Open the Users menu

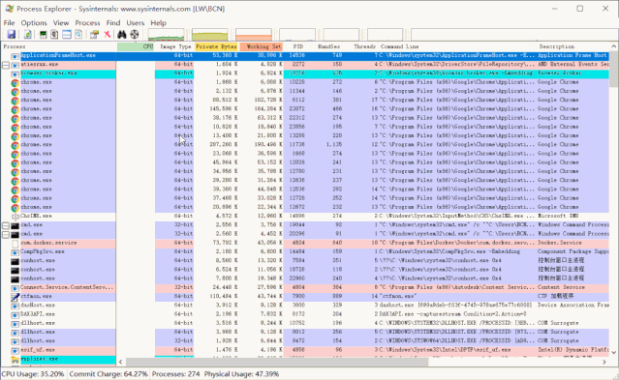point(135,23)
